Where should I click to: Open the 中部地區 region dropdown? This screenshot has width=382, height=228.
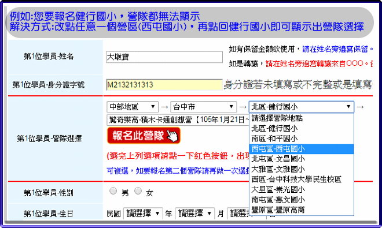tap(133, 107)
